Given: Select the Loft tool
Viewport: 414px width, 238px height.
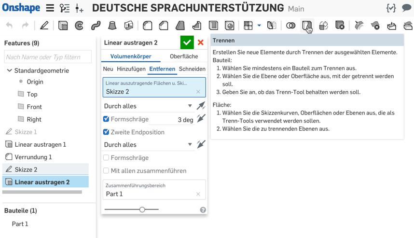Looking at the screenshot, I should coord(112,26).
